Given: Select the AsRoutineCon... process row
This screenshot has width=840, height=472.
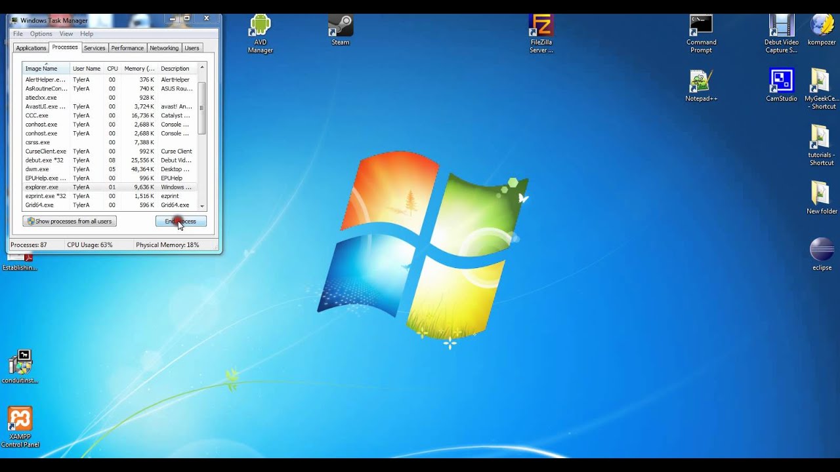Looking at the screenshot, I should pyautogui.click(x=110, y=88).
